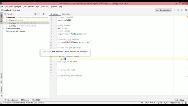Click the Stop square icon in toolbar
The width and height of the screenshot is (188, 106).
(x=182, y=10)
